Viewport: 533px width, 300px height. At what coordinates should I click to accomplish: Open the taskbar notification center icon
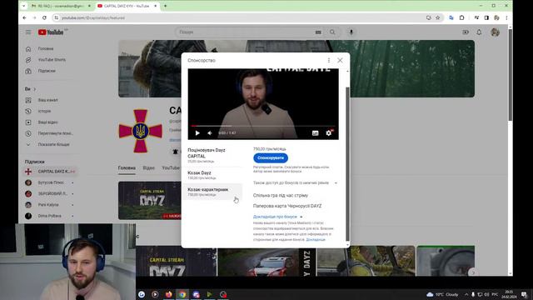tap(524, 294)
